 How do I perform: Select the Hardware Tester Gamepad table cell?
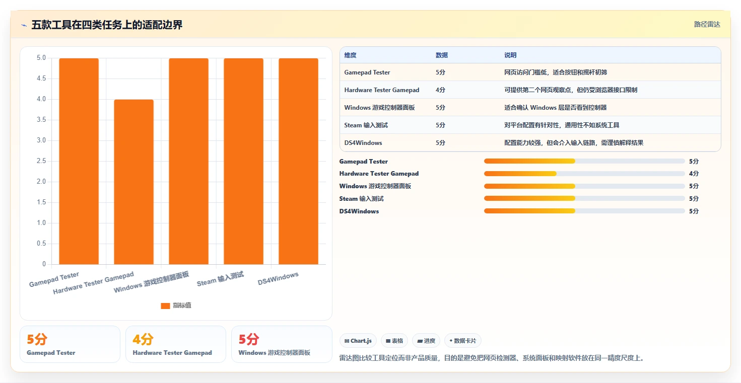click(x=382, y=90)
